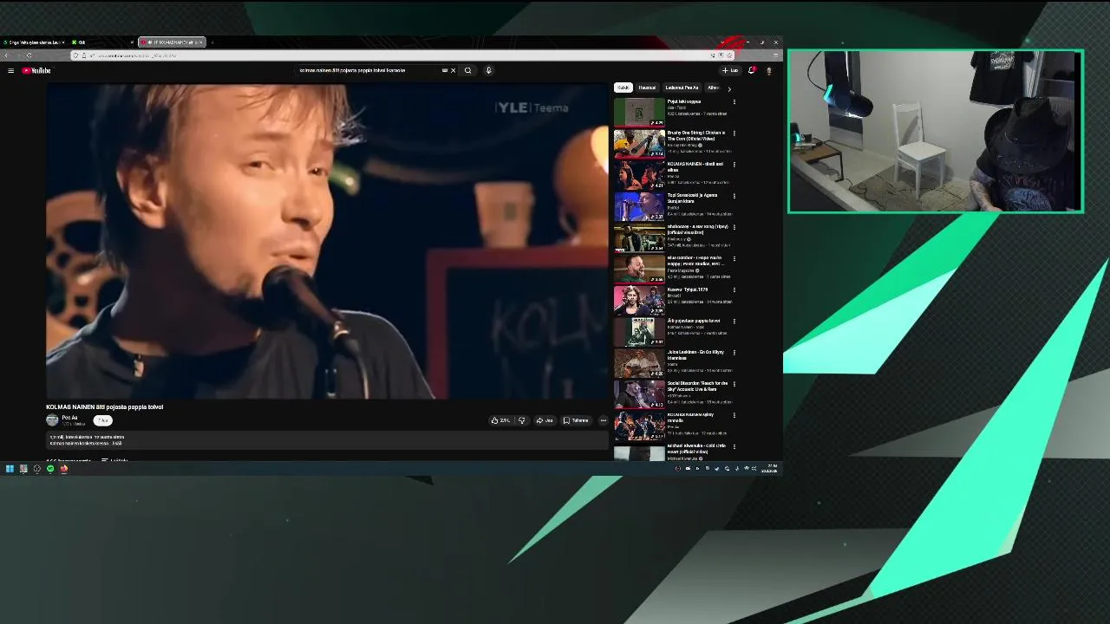Start voice search with the microphone icon
This screenshot has height=624, width=1110.
pos(488,70)
